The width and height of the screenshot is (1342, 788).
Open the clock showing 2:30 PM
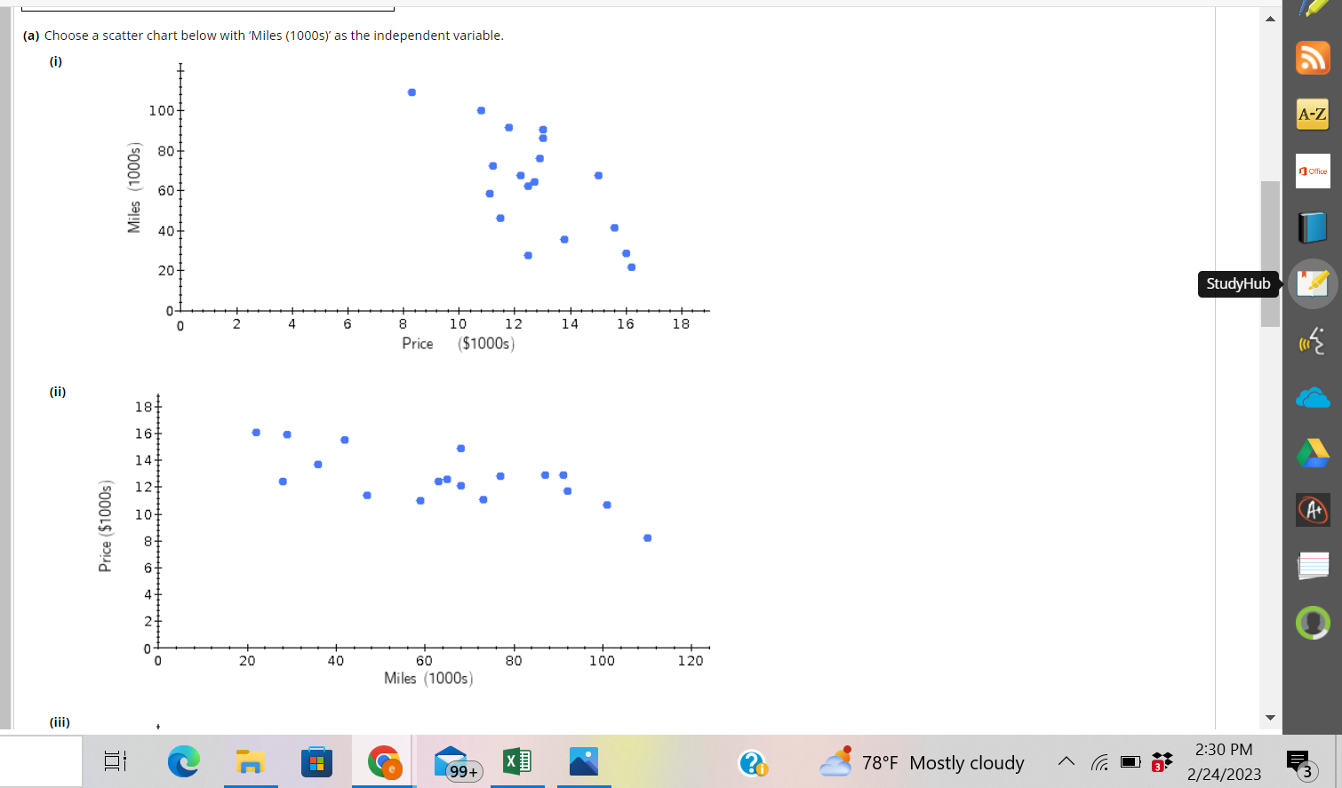(1224, 761)
